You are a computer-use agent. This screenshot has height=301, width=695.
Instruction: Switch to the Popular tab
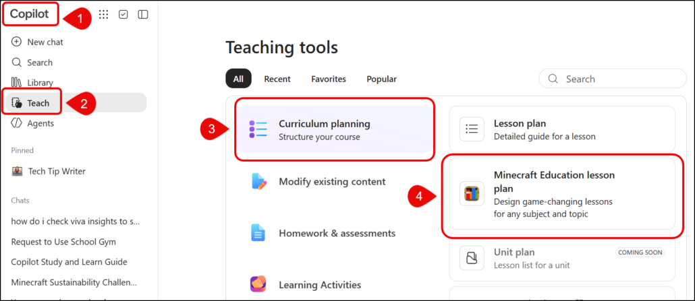(382, 79)
